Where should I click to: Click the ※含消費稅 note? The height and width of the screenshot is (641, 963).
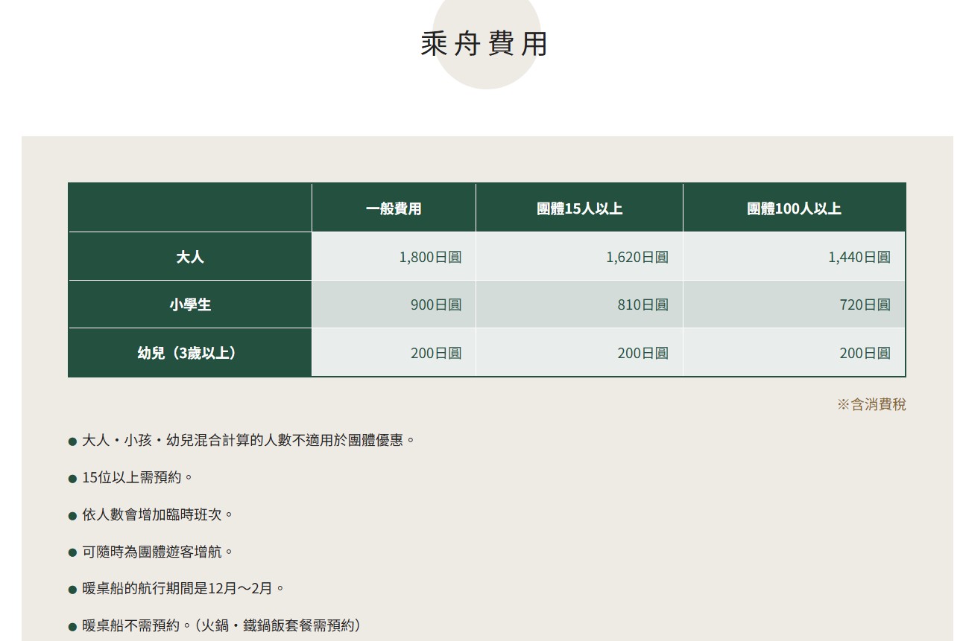tap(871, 405)
